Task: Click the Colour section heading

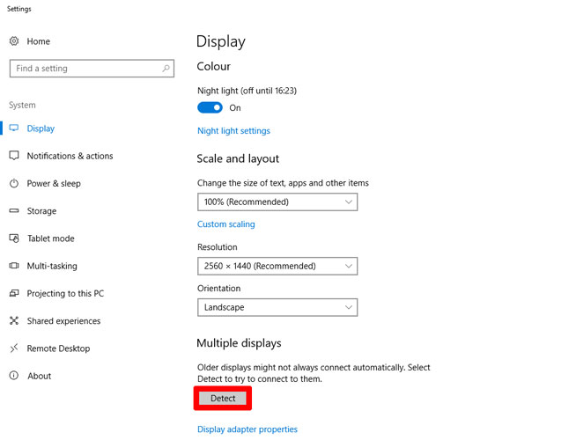Action: click(213, 66)
